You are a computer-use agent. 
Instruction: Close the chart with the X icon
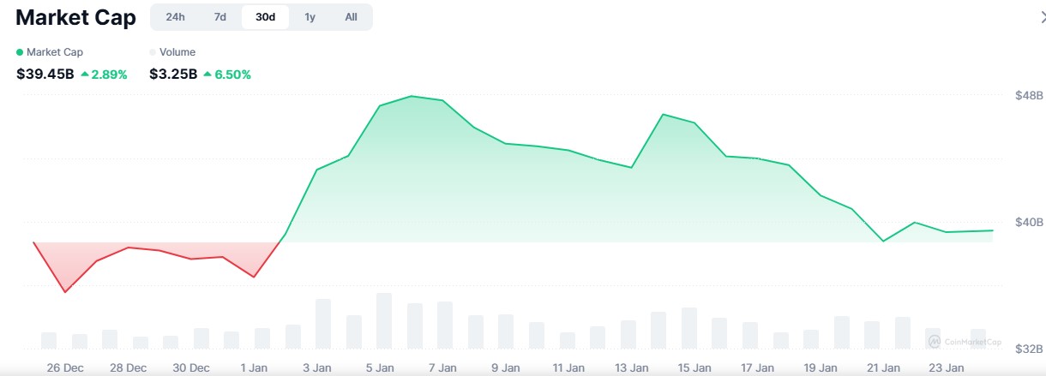pyautogui.click(x=1042, y=17)
